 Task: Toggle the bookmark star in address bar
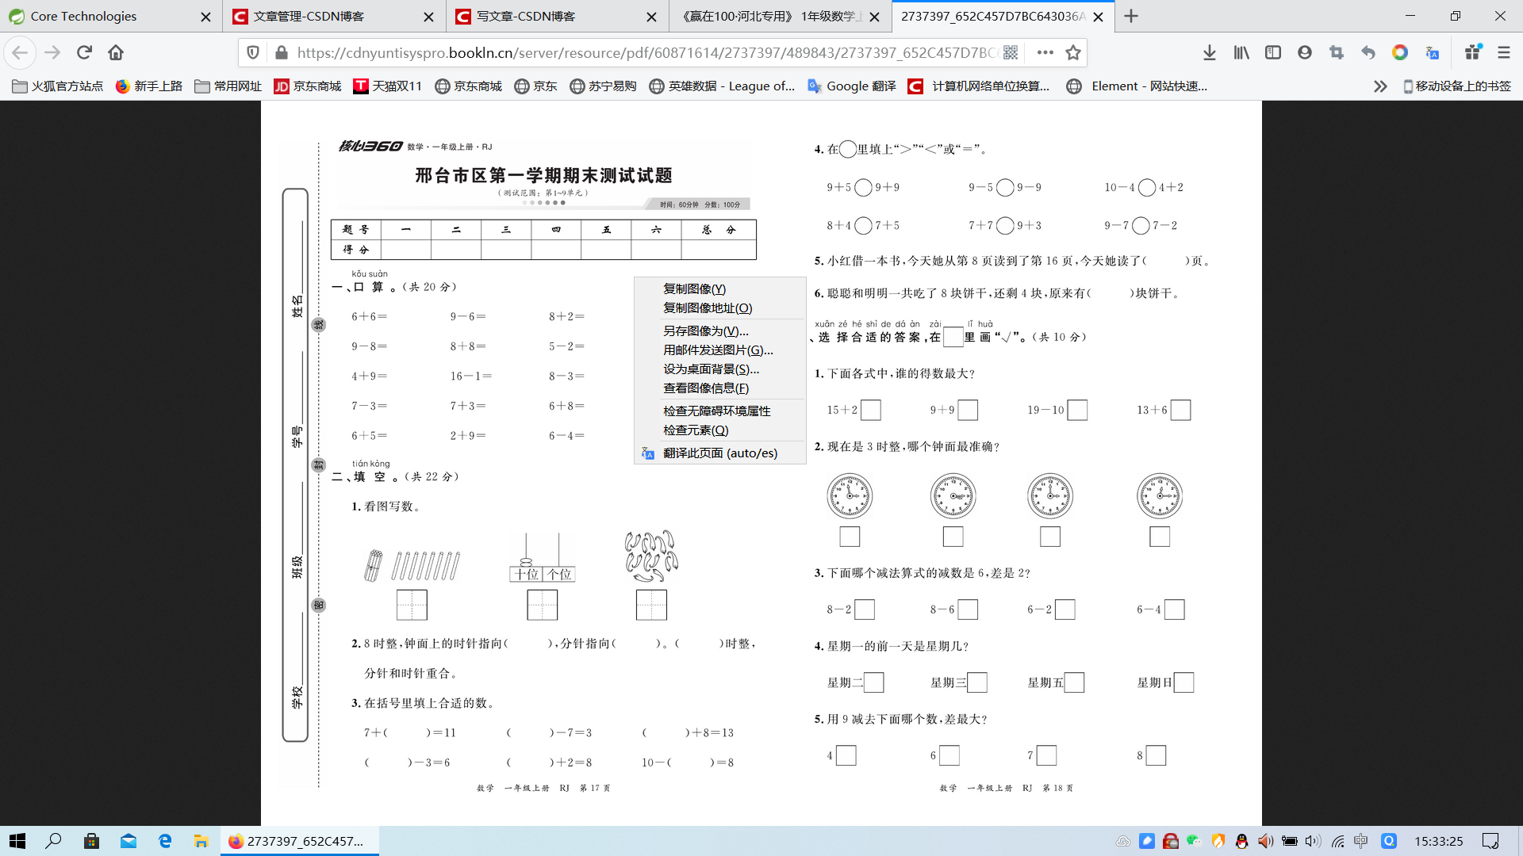click(1074, 52)
